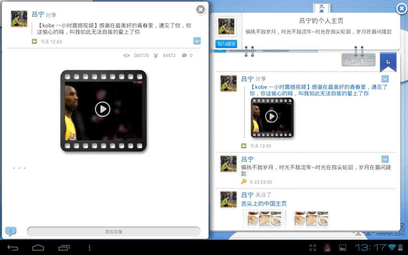The image size is (408, 255).
Task: Click the blue bookmark ribbon icon
Action: [388, 62]
